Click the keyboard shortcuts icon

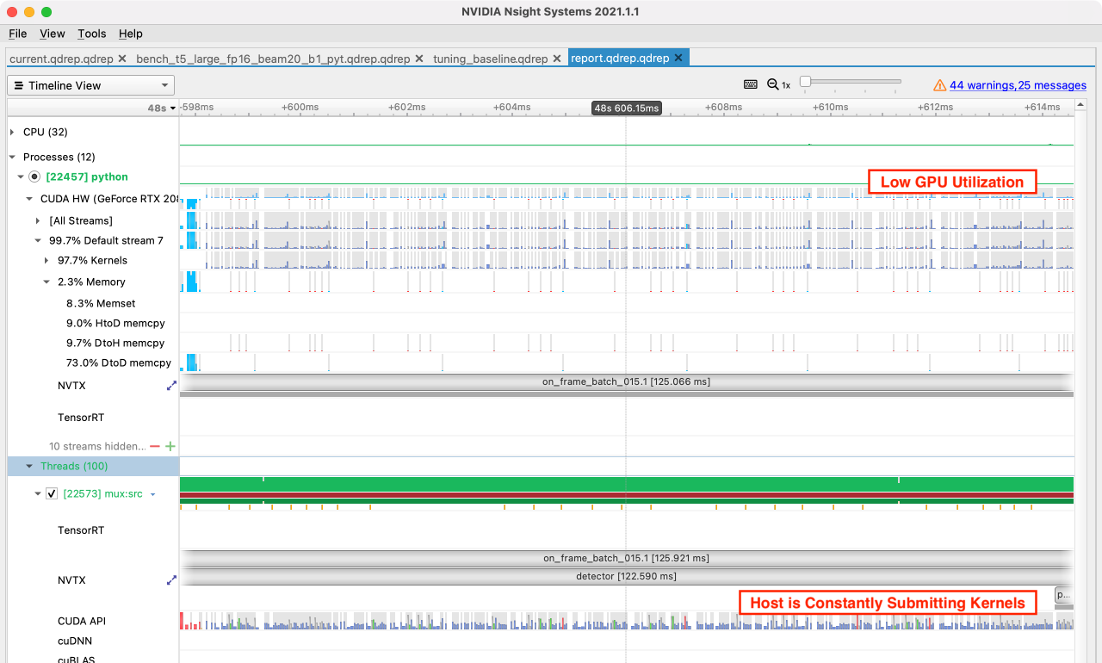point(751,84)
